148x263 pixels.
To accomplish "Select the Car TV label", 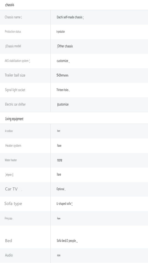I will [x=11, y=189].
